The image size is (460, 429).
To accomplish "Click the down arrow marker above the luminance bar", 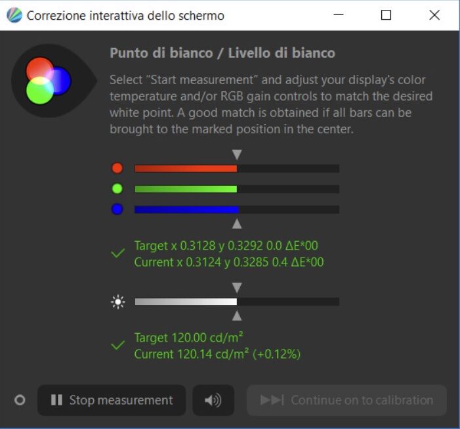I will (x=237, y=288).
